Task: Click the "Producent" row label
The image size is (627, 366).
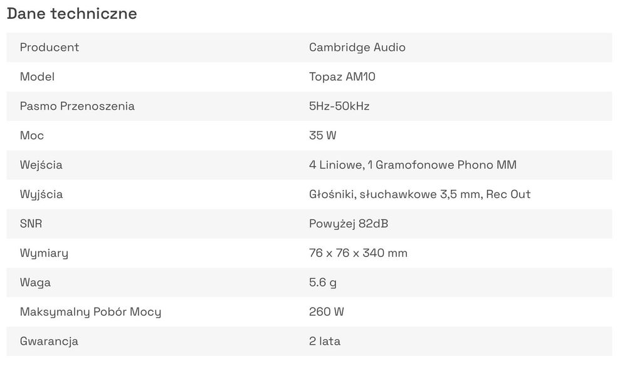Action: coord(50,47)
